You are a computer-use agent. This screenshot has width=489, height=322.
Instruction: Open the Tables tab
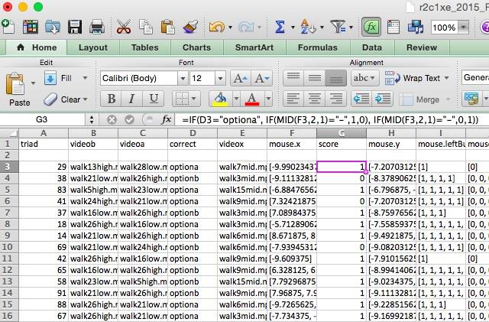tap(145, 47)
